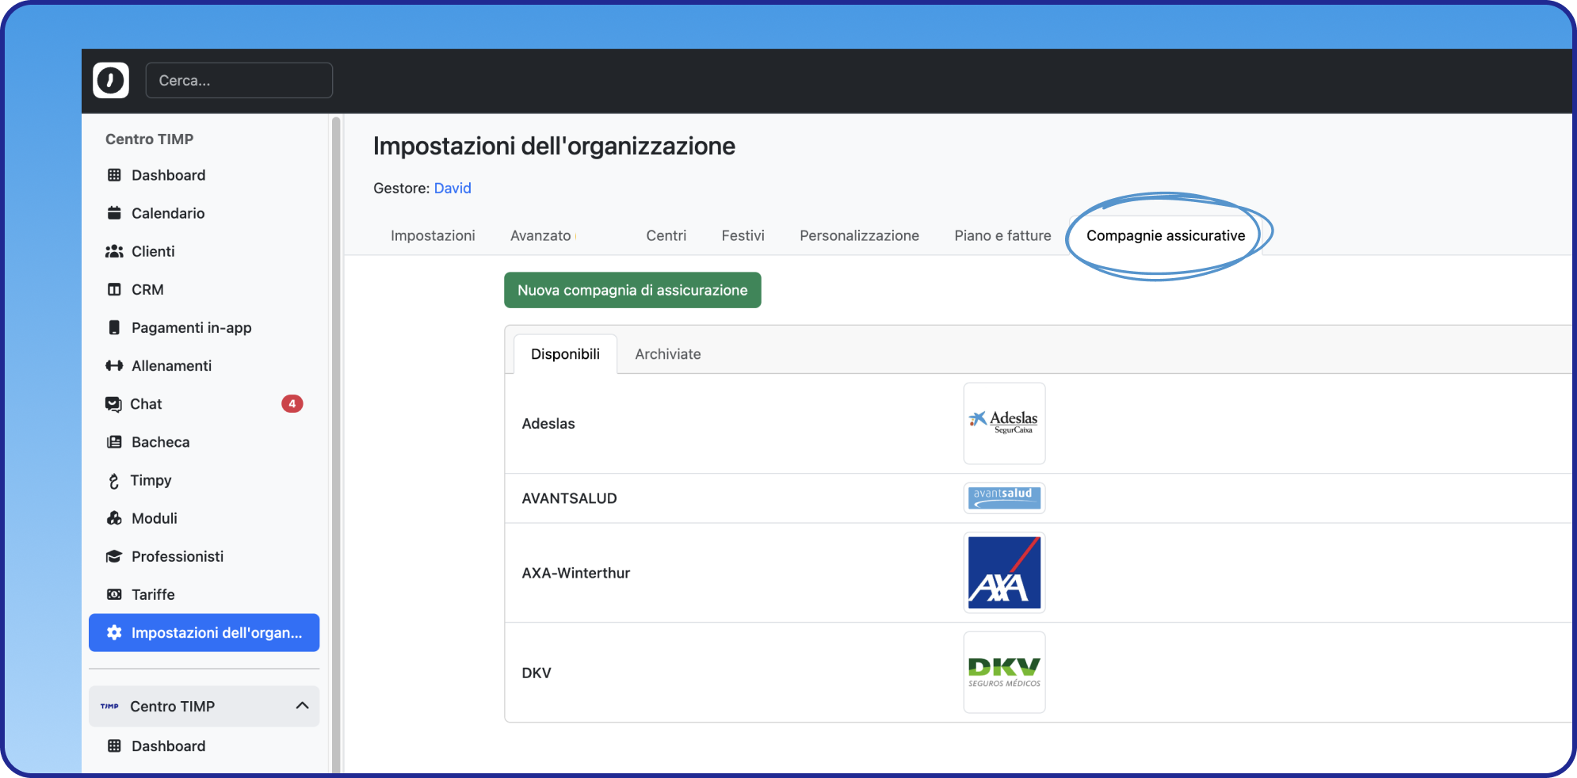
Task: Click the Dashboard grid icon below the Centro TIMP dropdown
Action: point(114,746)
